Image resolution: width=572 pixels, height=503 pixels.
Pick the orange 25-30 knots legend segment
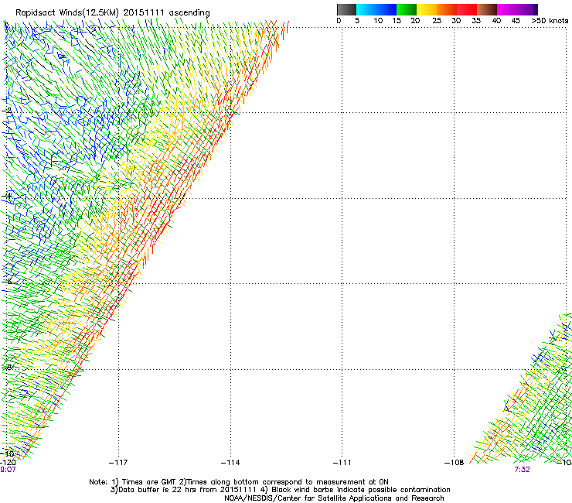(447, 9)
